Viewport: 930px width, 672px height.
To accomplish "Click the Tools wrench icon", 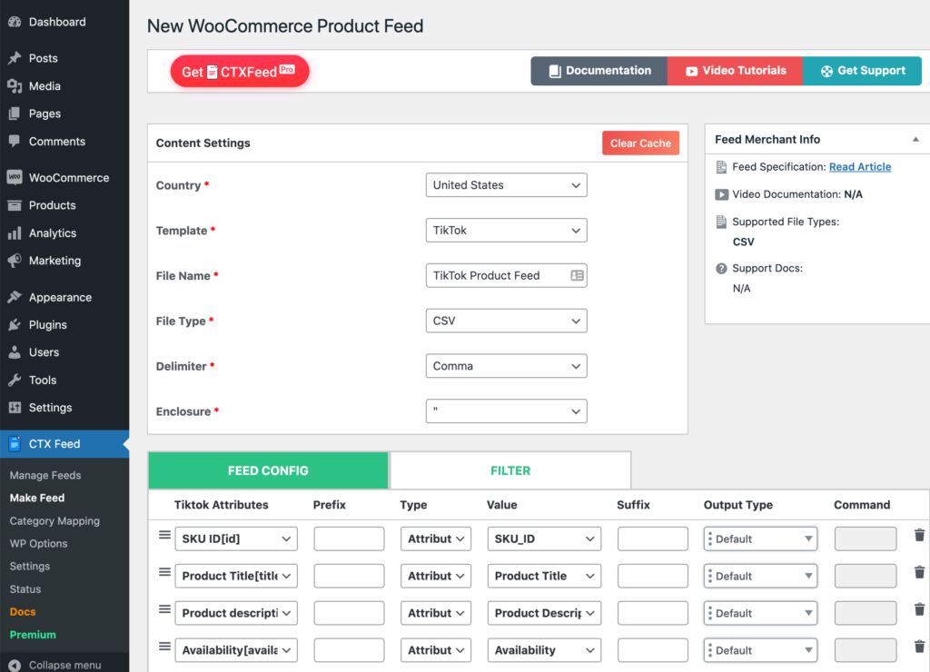I will (x=15, y=380).
